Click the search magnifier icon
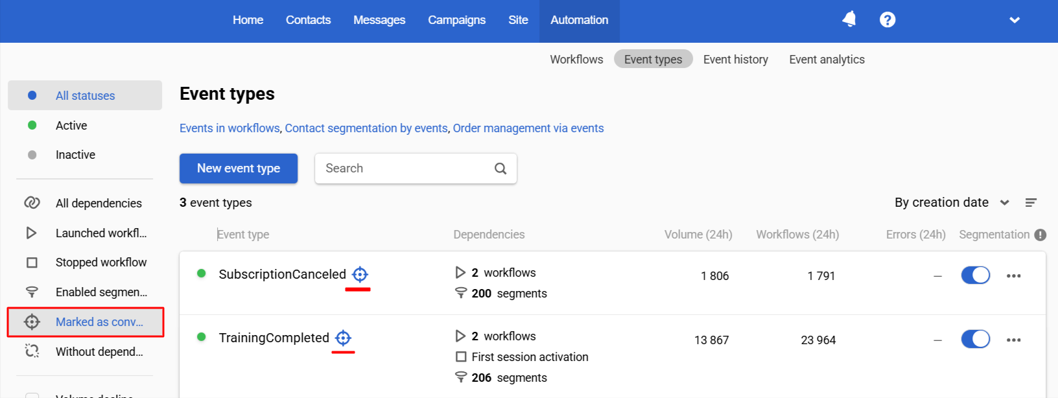Viewport: 1058px width, 398px height. point(500,169)
